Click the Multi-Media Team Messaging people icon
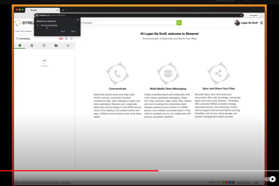 point(168,73)
